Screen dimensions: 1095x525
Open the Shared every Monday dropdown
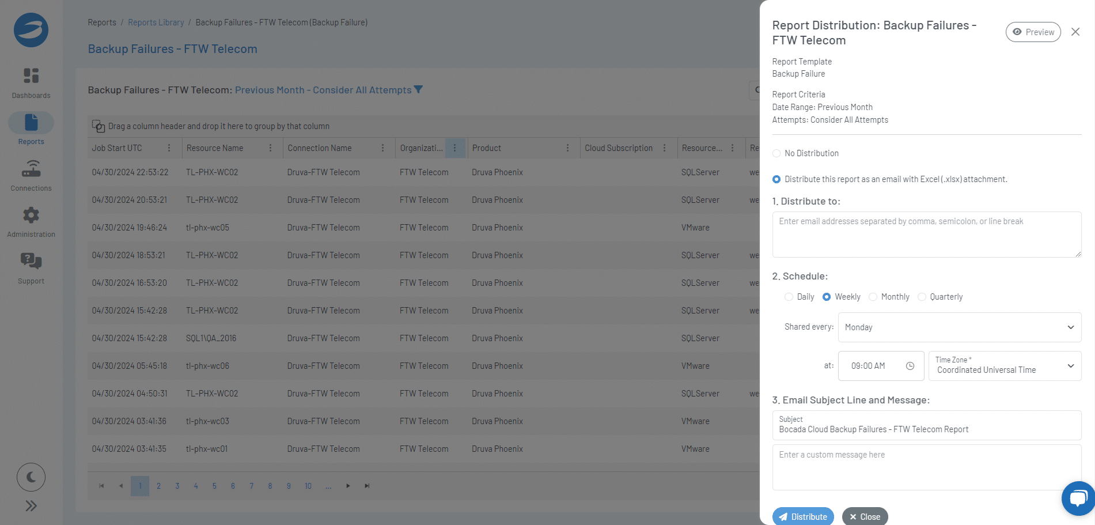pos(960,327)
